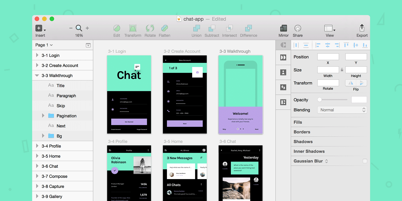
Task: Click the Export icon
Action: pos(362,28)
